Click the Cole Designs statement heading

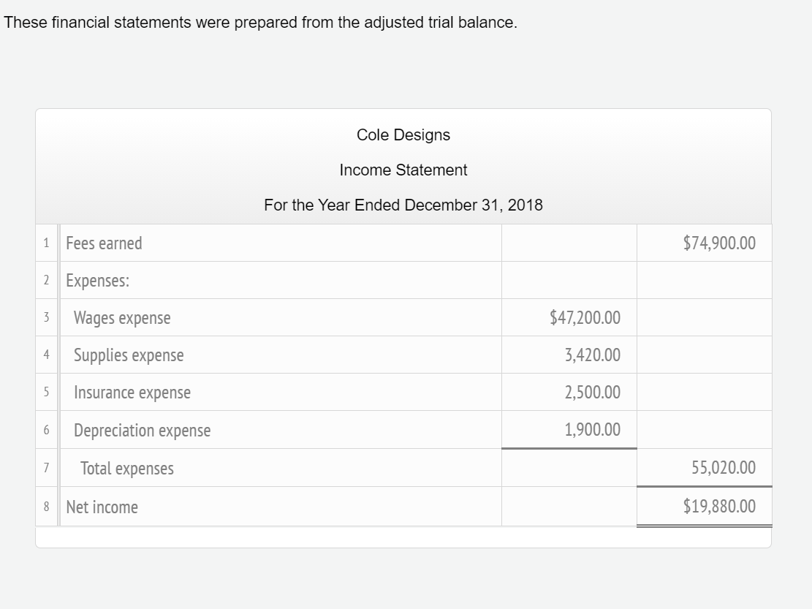click(x=403, y=135)
